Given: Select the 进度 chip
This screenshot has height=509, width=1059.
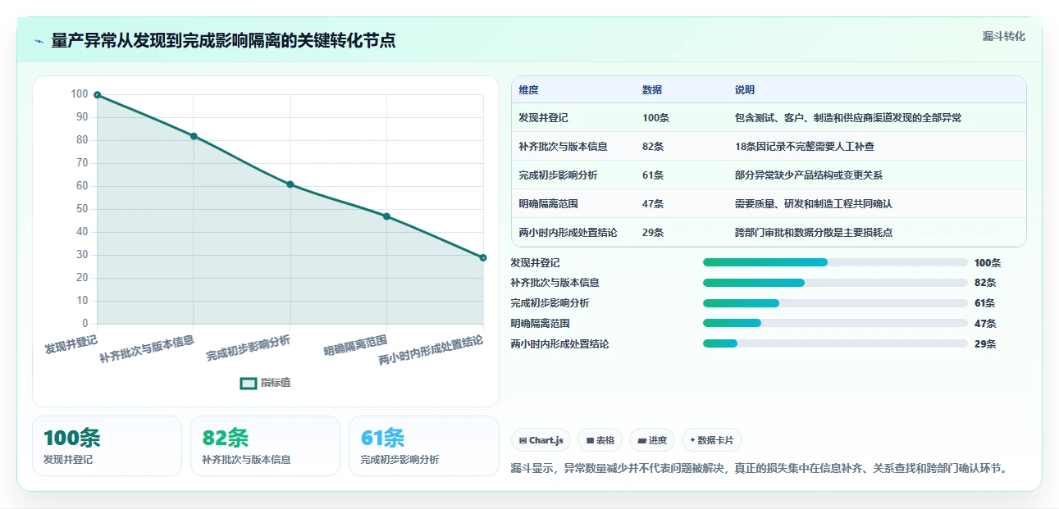Looking at the screenshot, I should click(x=652, y=440).
